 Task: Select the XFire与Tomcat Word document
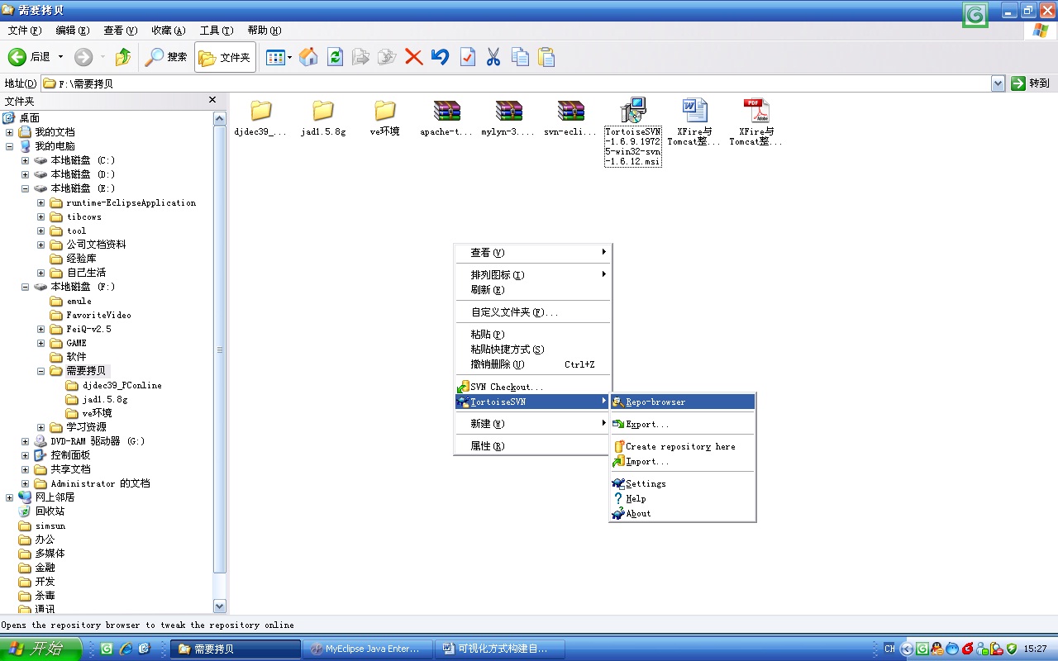coord(694,122)
